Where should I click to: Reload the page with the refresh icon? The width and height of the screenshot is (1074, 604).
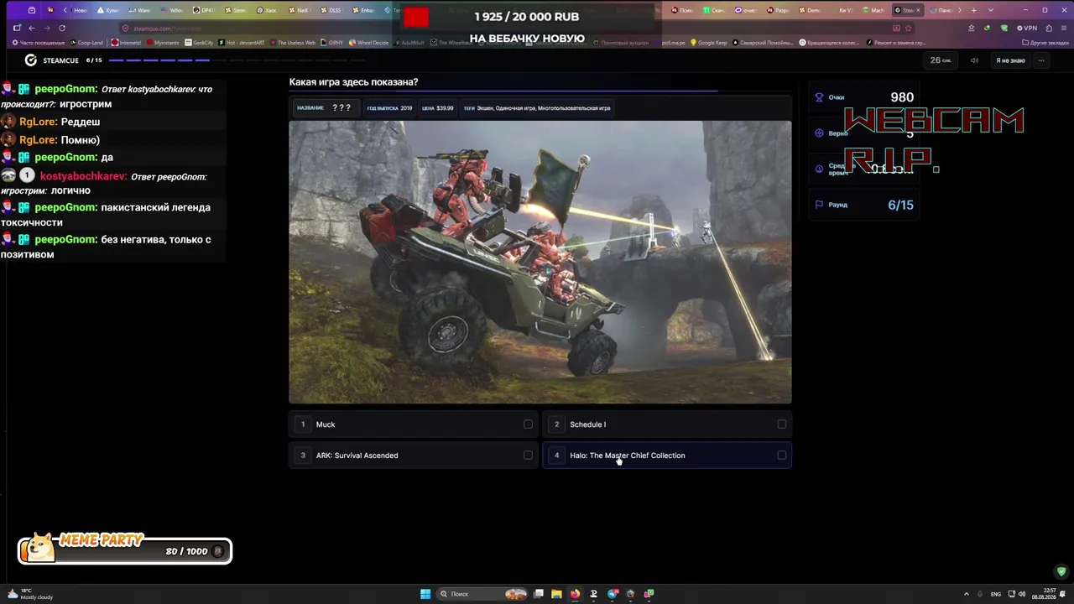click(x=62, y=28)
